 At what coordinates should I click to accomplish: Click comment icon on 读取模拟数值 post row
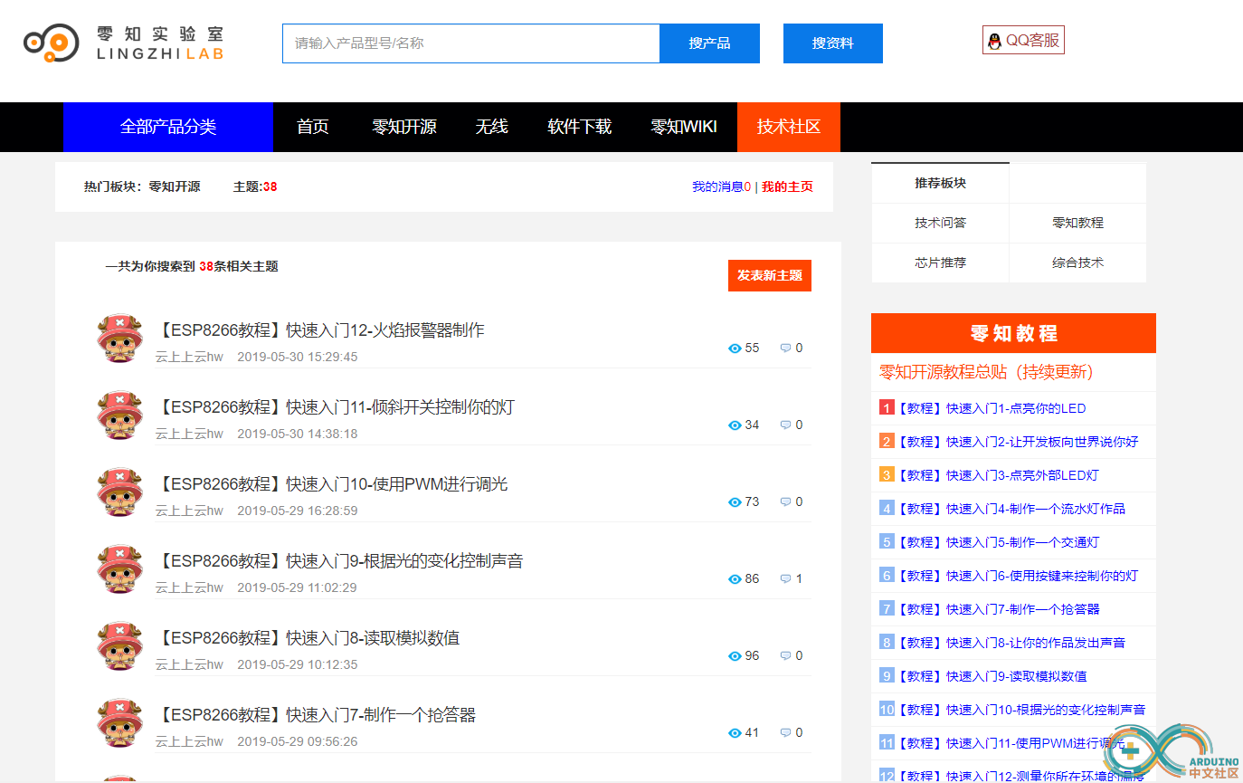(785, 656)
